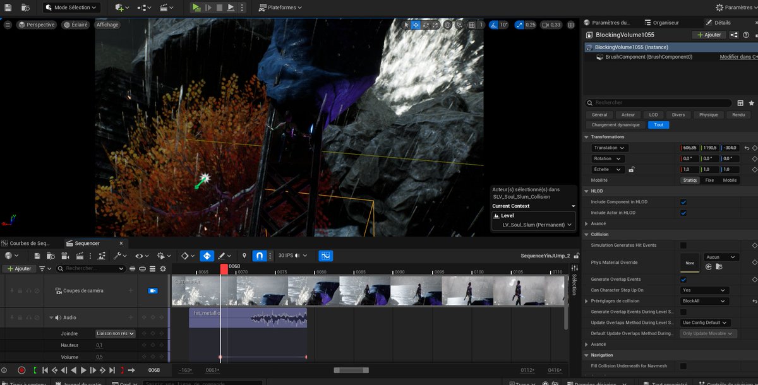The height and width of the screenshot is (385, 758).
Task: Open the Mode Sélection dropdown
Action: (x=71, y=8)
